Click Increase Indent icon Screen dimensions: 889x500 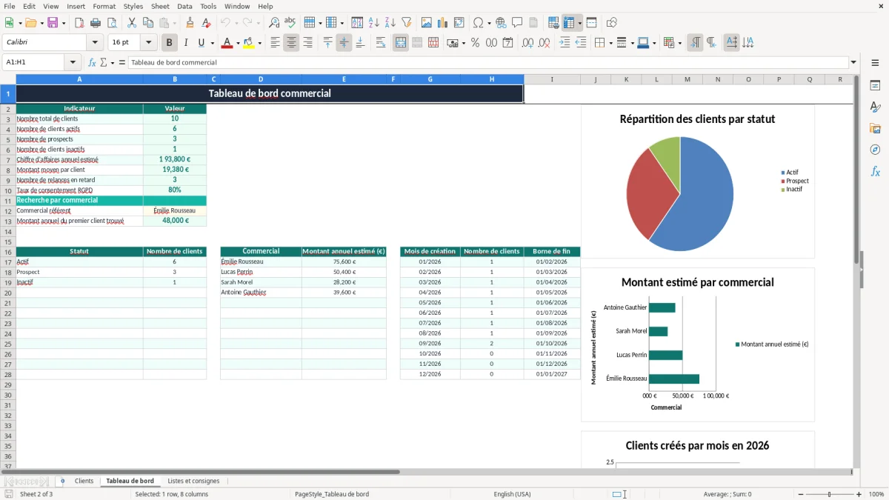(565, 43)
